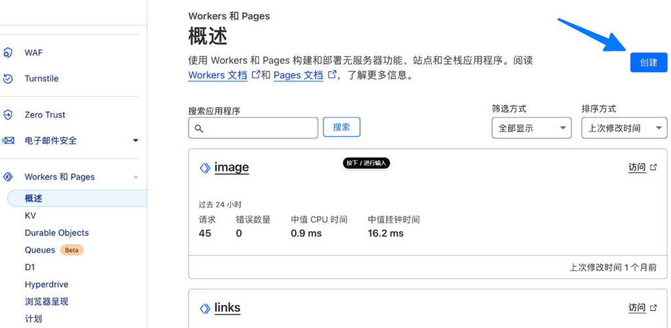Click the 概述 page heading
The height and width of the screenshot is (328, 671).
coord(208,37)
